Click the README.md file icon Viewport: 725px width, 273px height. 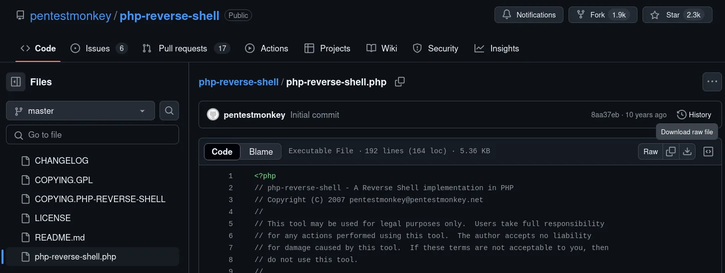(25, 238)
